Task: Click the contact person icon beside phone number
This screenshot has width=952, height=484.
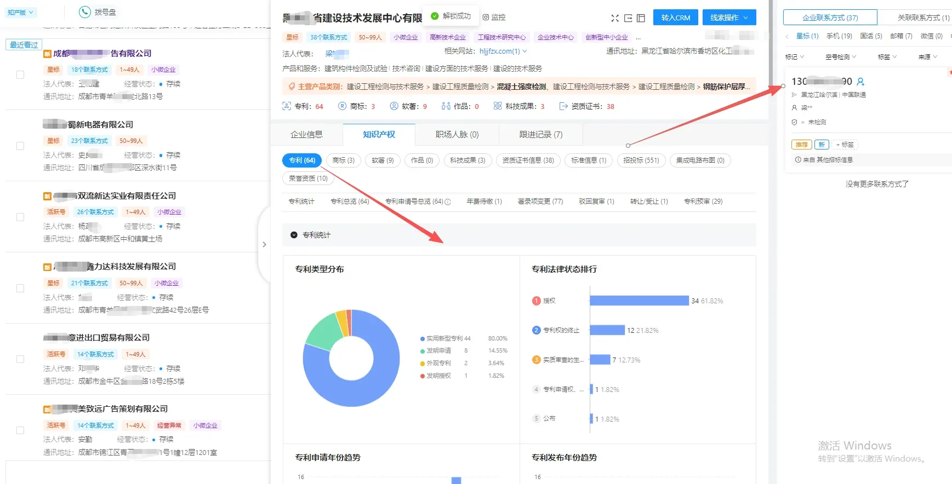Action: [860, 82]
